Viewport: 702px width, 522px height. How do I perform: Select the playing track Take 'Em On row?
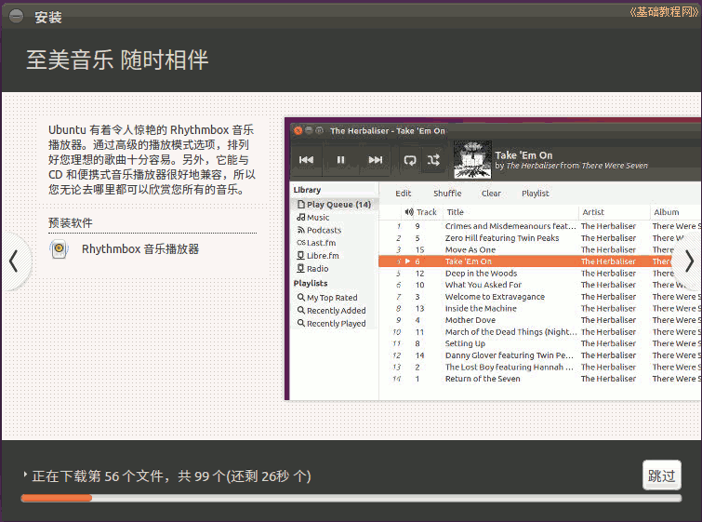539,261
